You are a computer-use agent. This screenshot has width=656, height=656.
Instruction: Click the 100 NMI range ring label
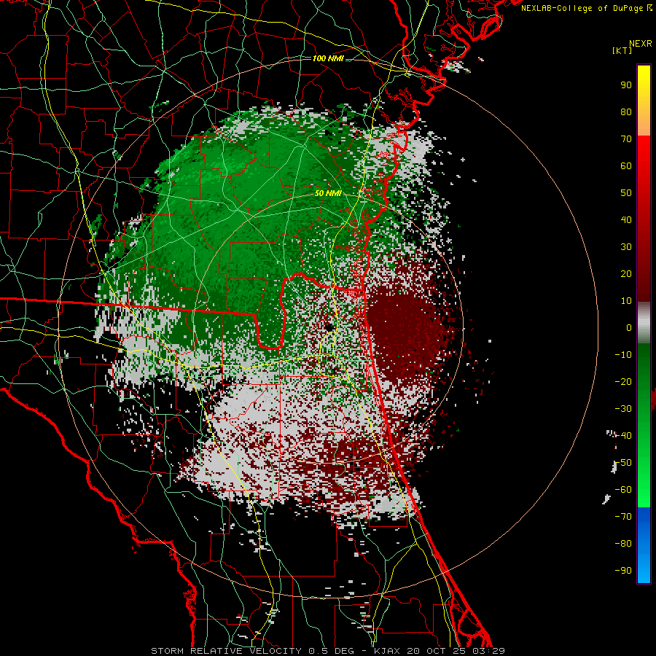(x=328, y=58)
